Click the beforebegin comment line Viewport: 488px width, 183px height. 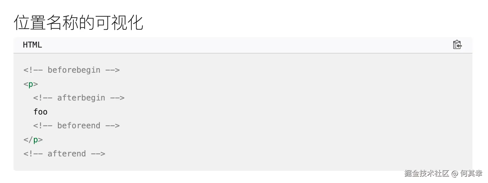pyautogui.click(x=72, y=70)
